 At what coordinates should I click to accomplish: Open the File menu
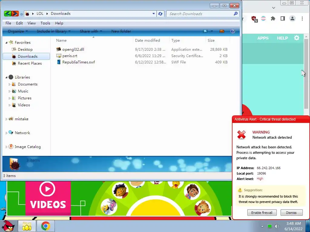point(8,23)
